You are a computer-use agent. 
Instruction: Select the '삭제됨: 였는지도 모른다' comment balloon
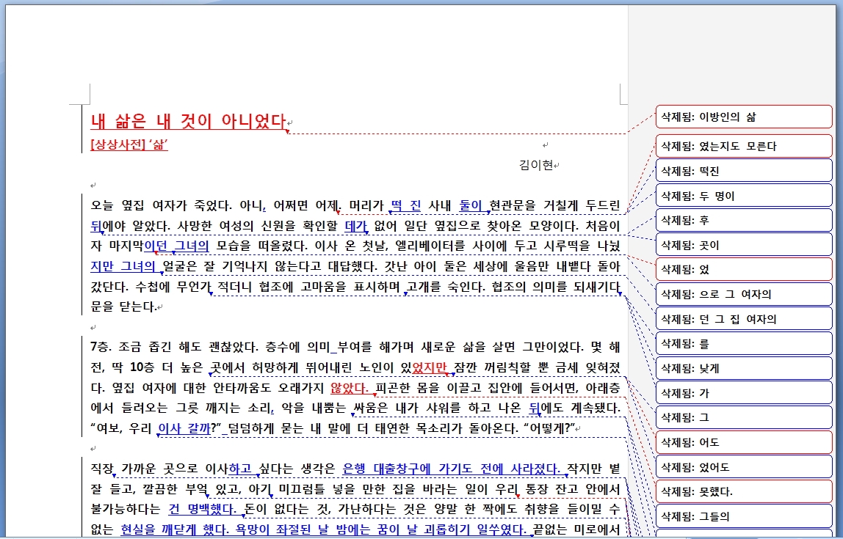point(743,146)
